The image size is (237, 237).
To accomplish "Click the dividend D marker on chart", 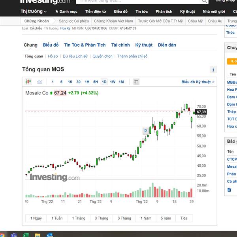I will coord(145,130).
